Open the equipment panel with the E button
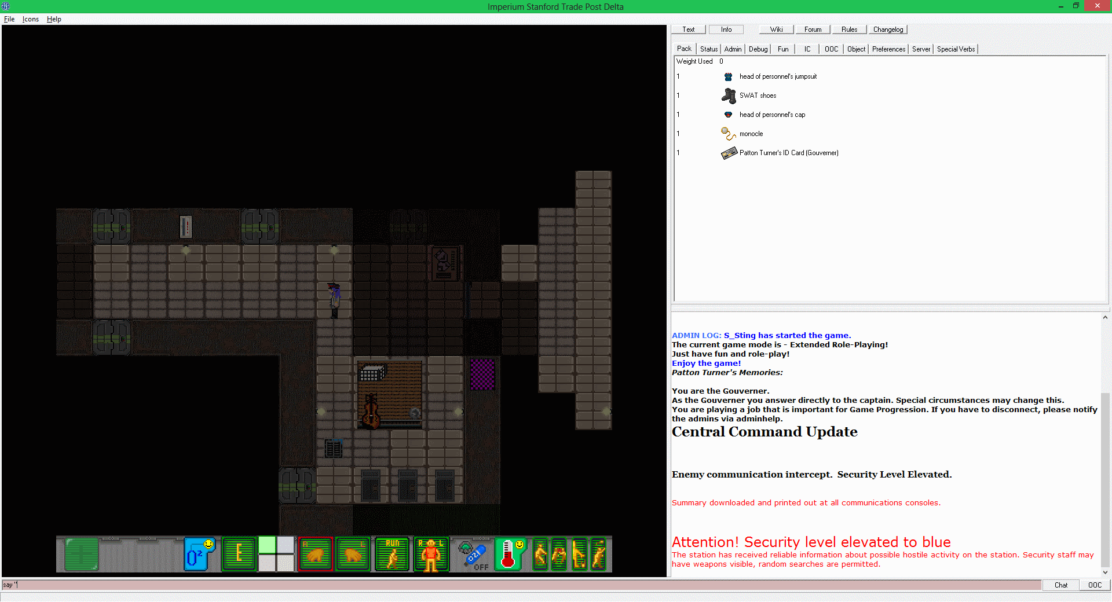Image resolution: width=1112 pixels, height=602 pixels. 239,554
